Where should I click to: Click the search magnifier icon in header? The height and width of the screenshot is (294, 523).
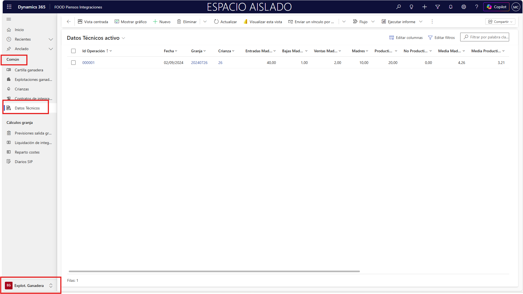coord(399,7)
